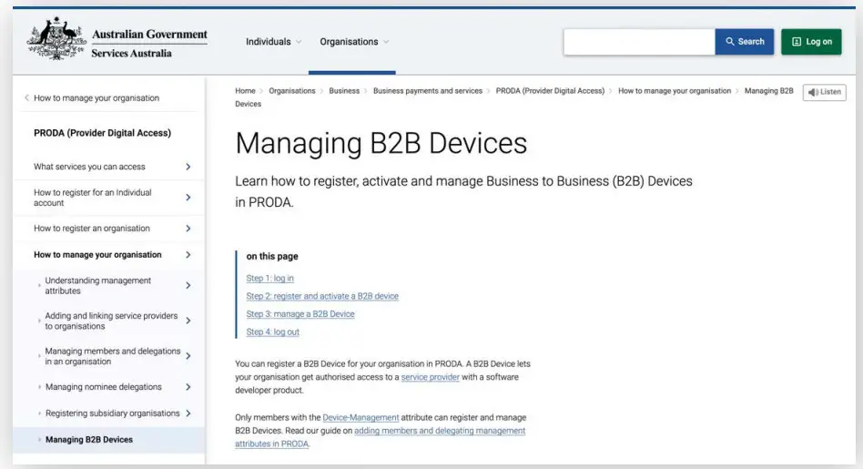Expand arrow beside How to register for an Individual account
This screenshot has width=863, height=469.
[188, 197]
